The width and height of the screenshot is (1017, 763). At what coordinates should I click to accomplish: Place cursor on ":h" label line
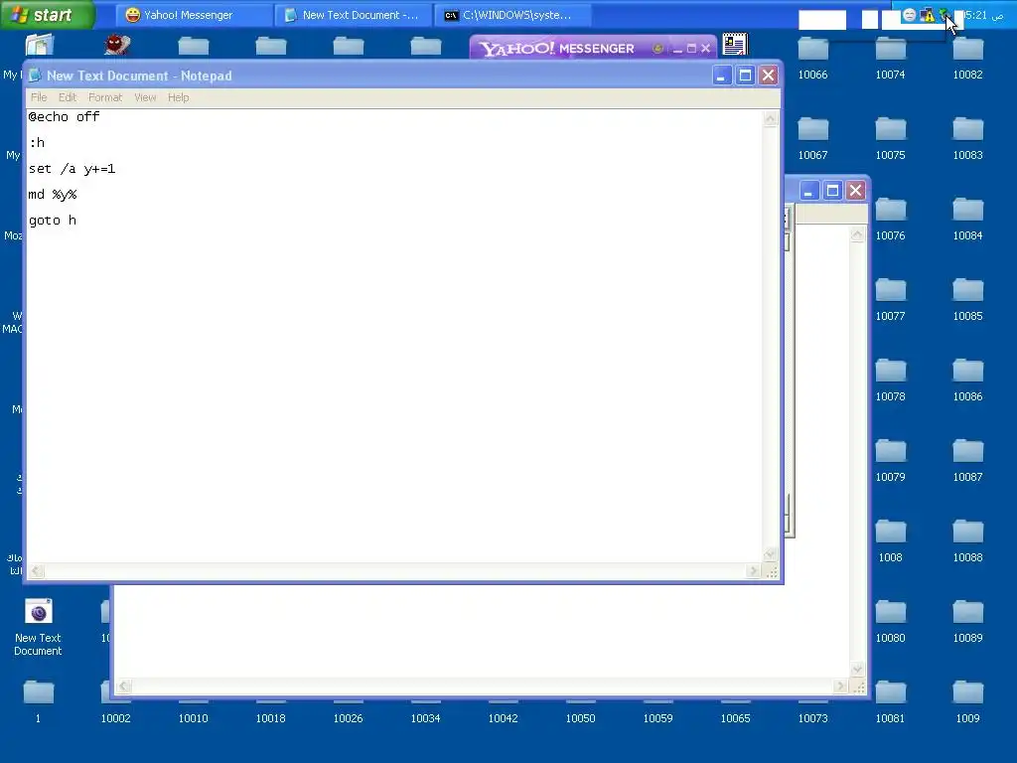pyautogui.click(x=37, y=143)
